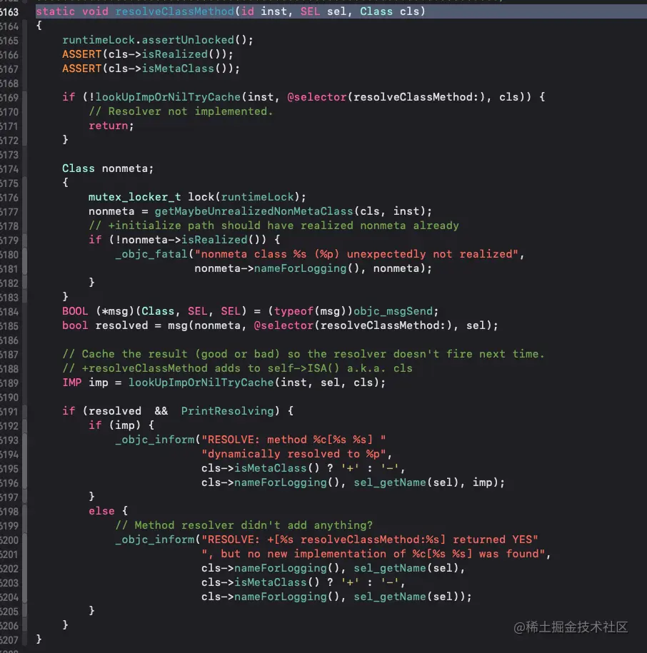Click the resolveClassMethod function name in the declaration
This screenshot has width=647, height=653.
(174, 11)
